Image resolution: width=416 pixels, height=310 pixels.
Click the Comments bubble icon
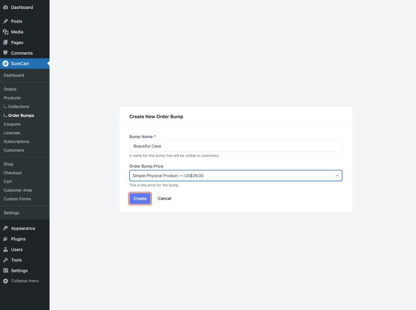point(6,53)
